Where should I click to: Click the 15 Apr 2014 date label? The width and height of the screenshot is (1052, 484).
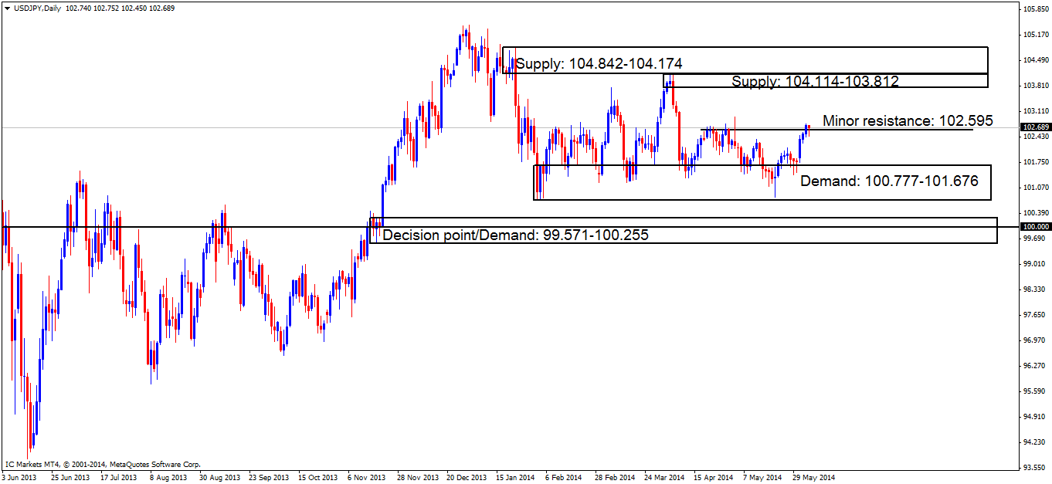[x=713, y=478]
